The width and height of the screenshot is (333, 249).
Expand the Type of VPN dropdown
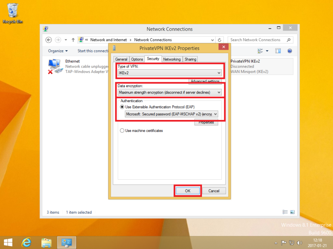pyautogui.click(x=219, y=73)
